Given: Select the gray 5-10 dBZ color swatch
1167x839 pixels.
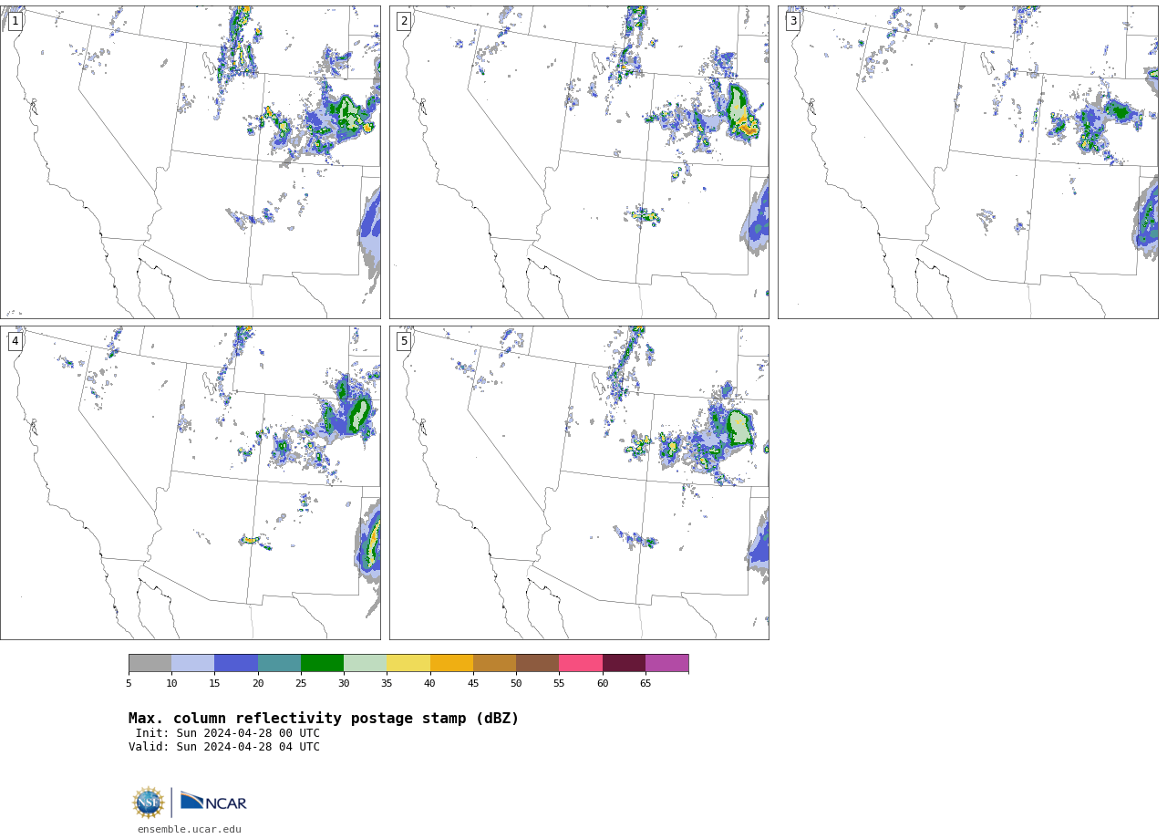Looking at the screenshot, I should pos(150,663).
